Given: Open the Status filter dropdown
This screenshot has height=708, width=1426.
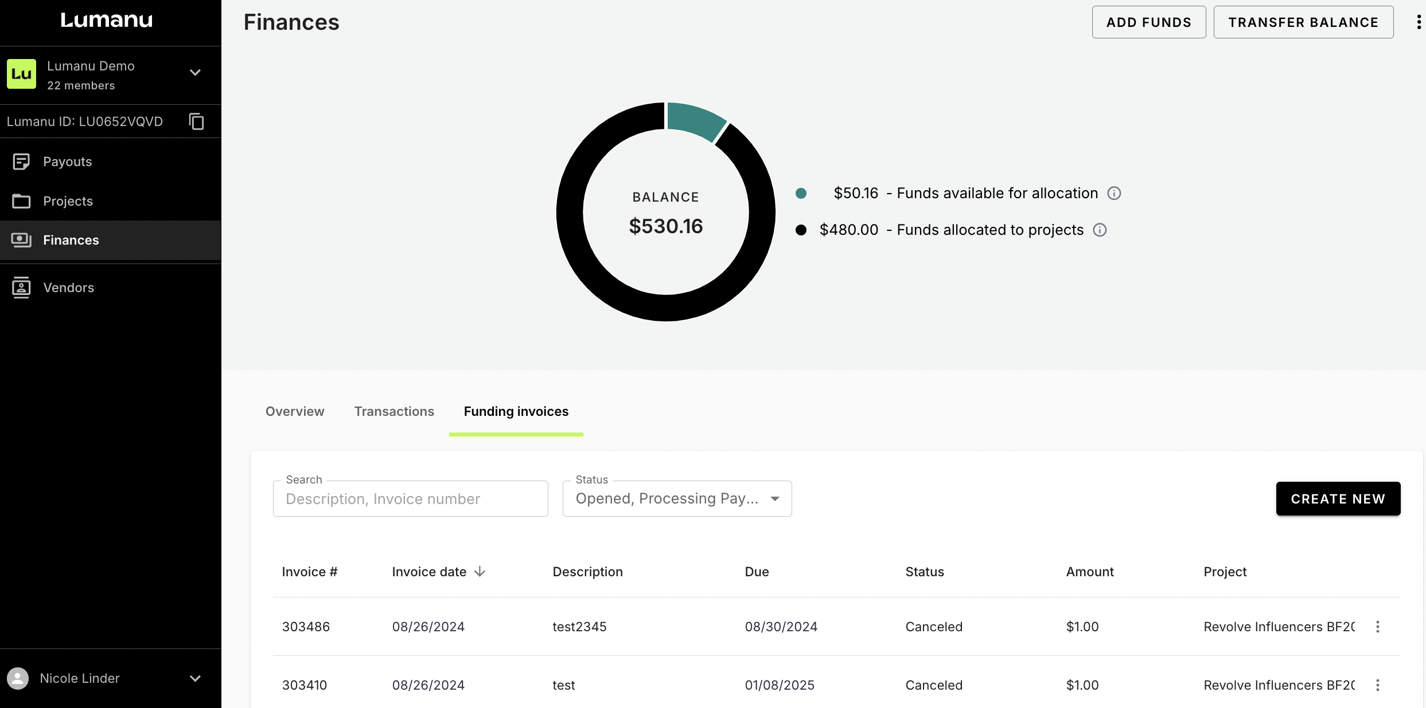Looking at the screenshot, I should tap(677, 499).
